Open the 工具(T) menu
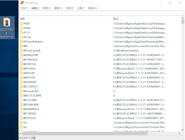Screen dimensions: 185x140 [81, 8]
